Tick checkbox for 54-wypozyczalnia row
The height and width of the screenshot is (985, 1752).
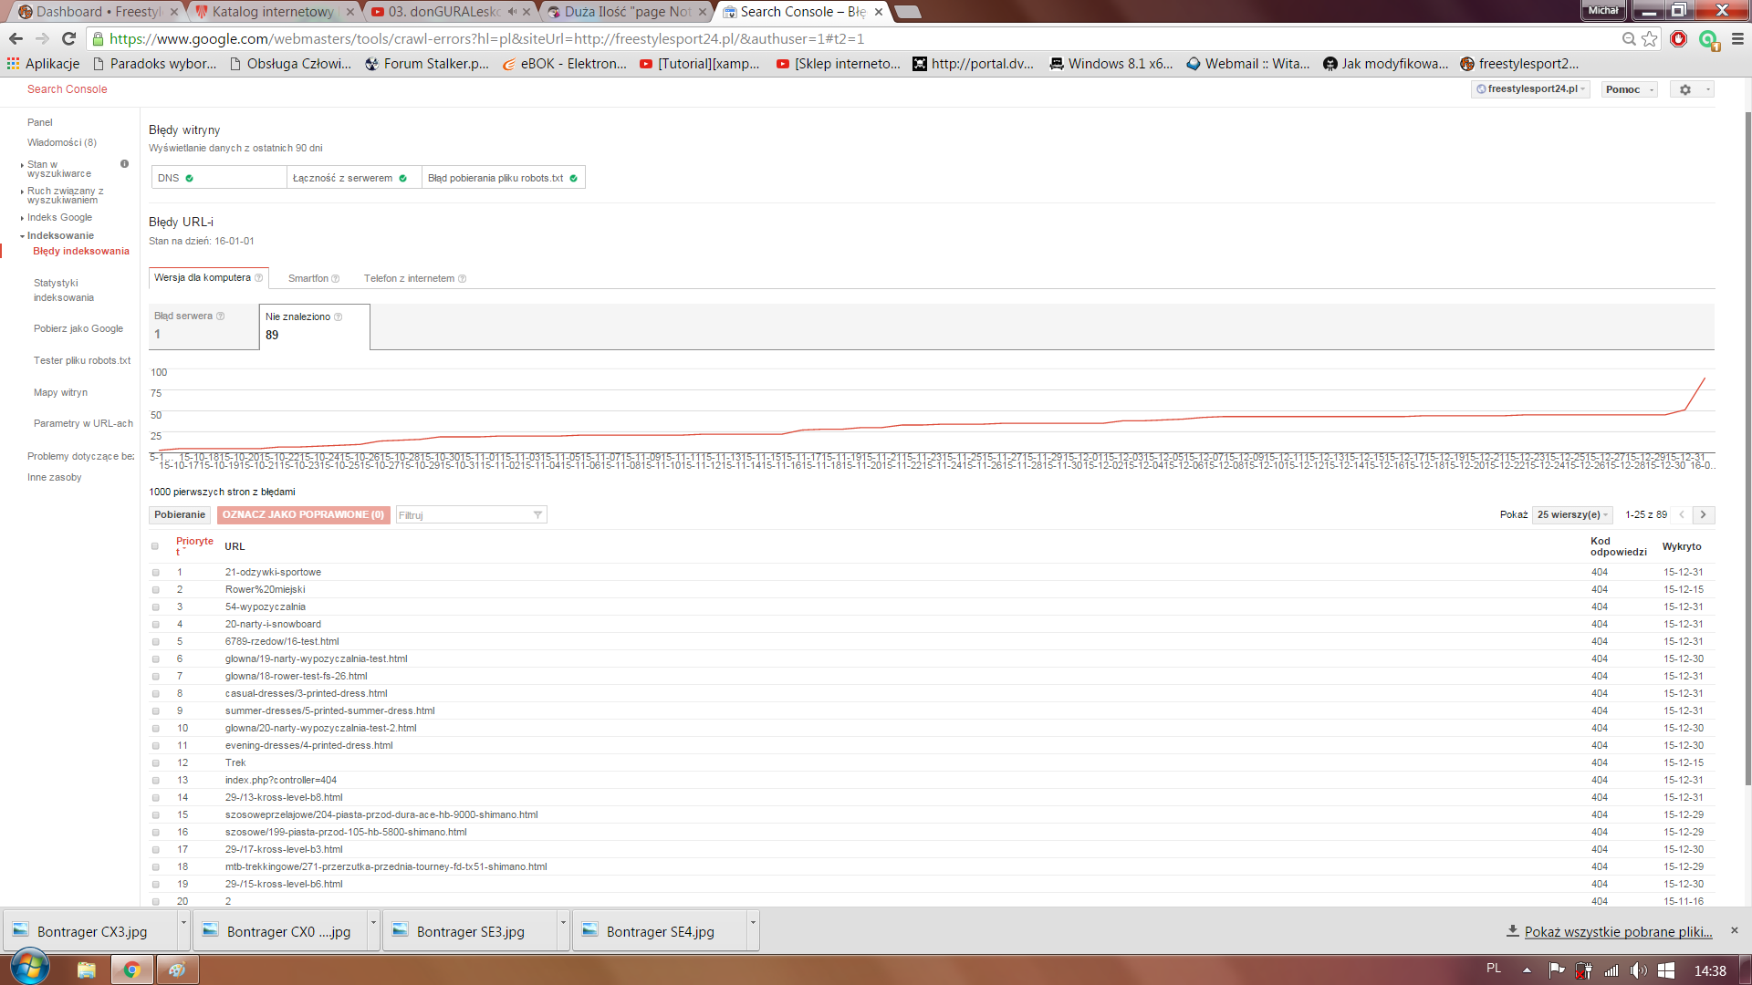155,607
